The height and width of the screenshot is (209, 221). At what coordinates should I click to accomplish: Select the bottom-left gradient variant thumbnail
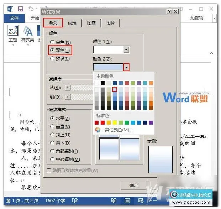109,149
